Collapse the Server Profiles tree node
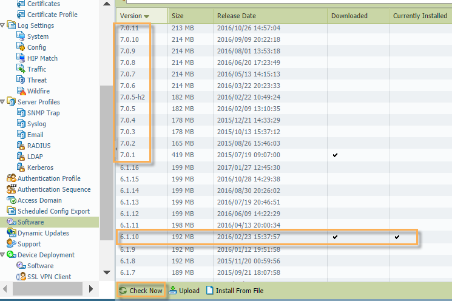This screenshot has height=301, width=452. 2,102
